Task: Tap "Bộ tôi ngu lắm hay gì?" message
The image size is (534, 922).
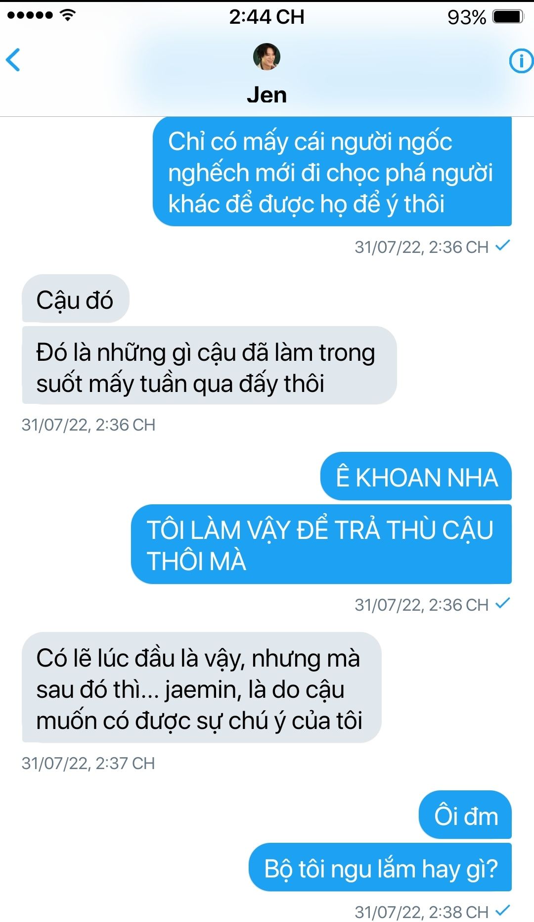Action: pos(380,868)
